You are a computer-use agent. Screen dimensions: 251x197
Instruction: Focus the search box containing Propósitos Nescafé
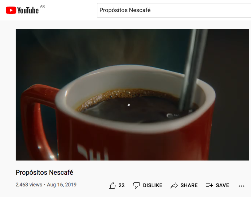[x=171, y=10]
